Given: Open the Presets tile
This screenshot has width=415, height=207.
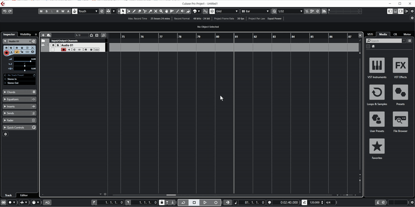Looking at the screenshot, I should (x=400, y=92).
